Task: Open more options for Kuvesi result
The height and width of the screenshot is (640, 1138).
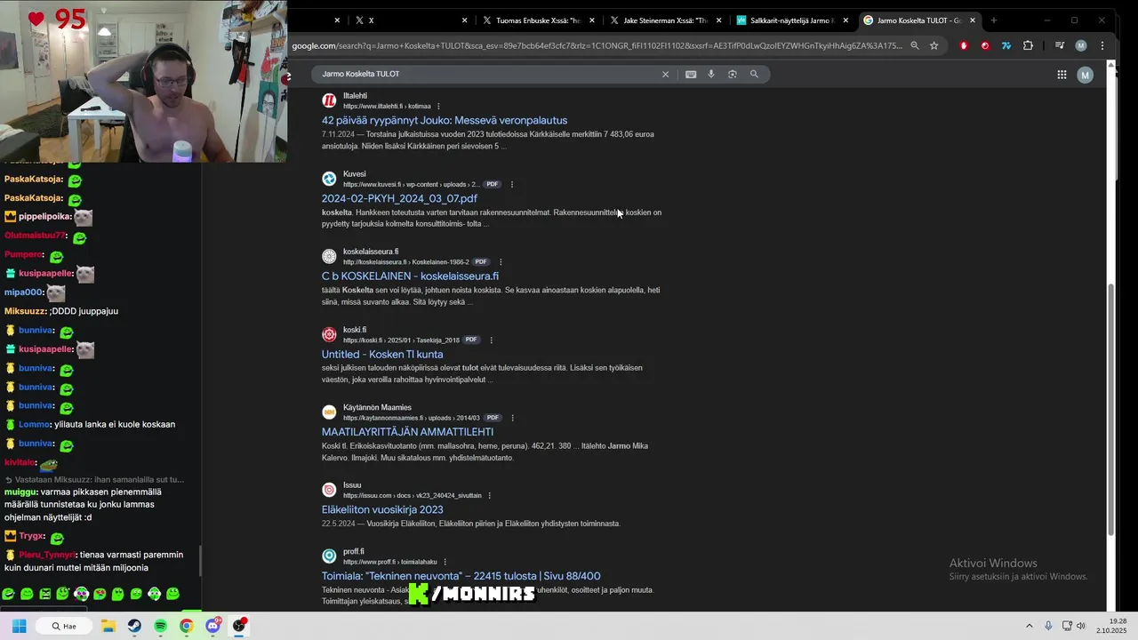Action: [x=512, y=184]
